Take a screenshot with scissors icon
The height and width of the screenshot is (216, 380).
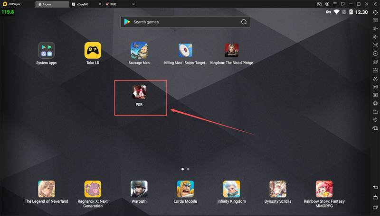tap(375, 79)
